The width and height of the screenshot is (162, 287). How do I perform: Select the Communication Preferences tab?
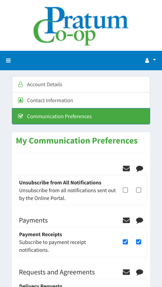[x=81, y=116]
